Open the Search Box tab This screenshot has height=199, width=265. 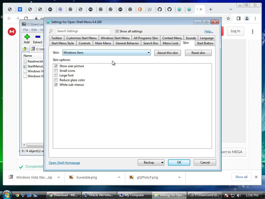[151, 43]
